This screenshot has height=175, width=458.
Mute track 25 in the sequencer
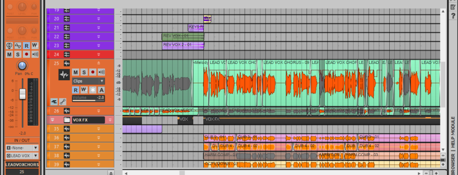coord(76,72)
